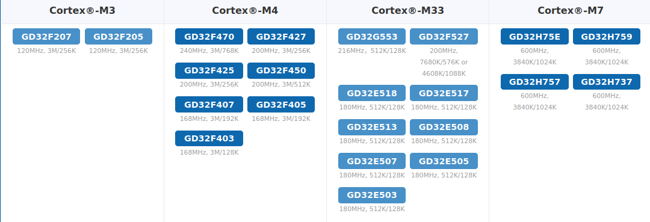Viewport: 650px width, 222px height.
Task: Open the GD32F207 product button
Action: point(46,37)
